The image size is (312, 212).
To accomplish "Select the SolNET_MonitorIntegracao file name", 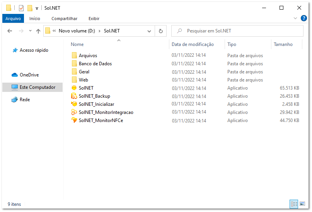I will point(106,112).
